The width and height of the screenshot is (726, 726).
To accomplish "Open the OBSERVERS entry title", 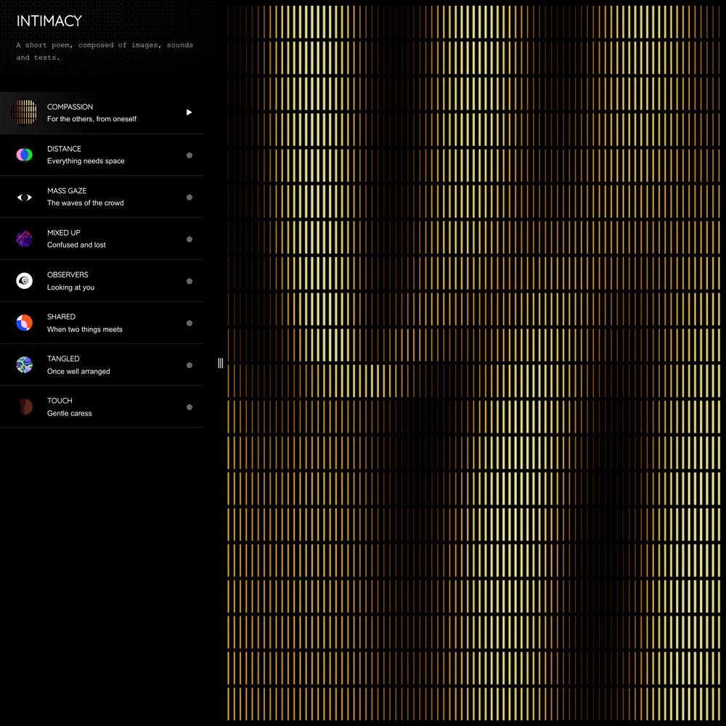I will [68, 274].
